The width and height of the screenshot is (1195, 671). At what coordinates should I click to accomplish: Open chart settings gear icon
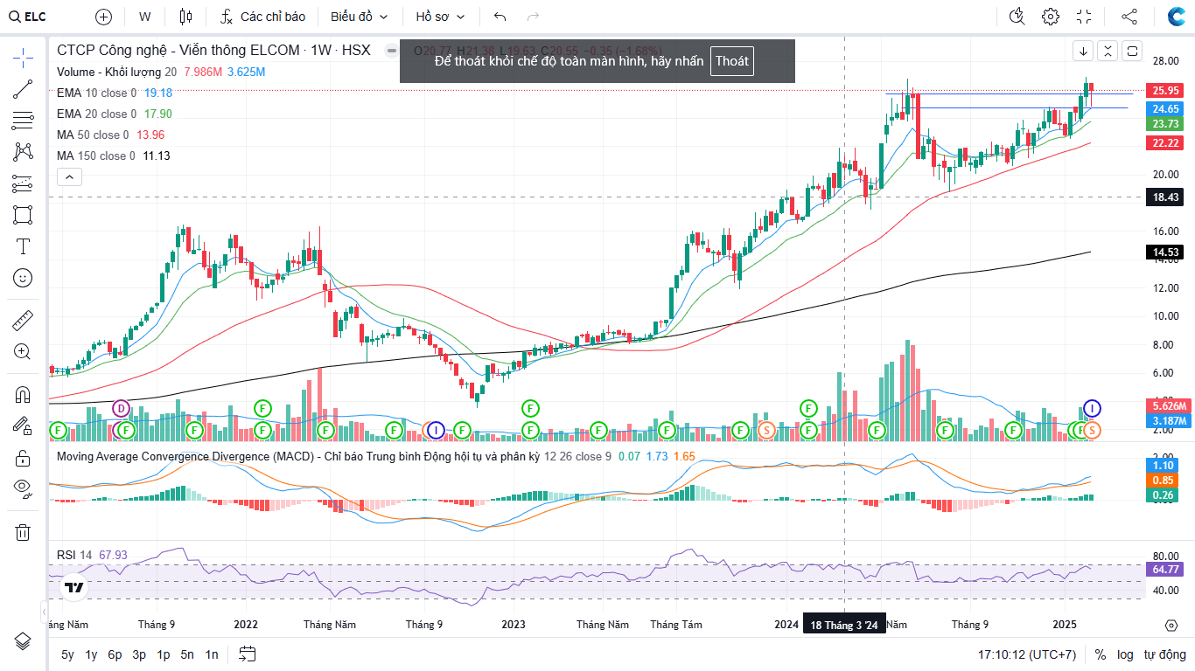click(x=1050, y=17)
